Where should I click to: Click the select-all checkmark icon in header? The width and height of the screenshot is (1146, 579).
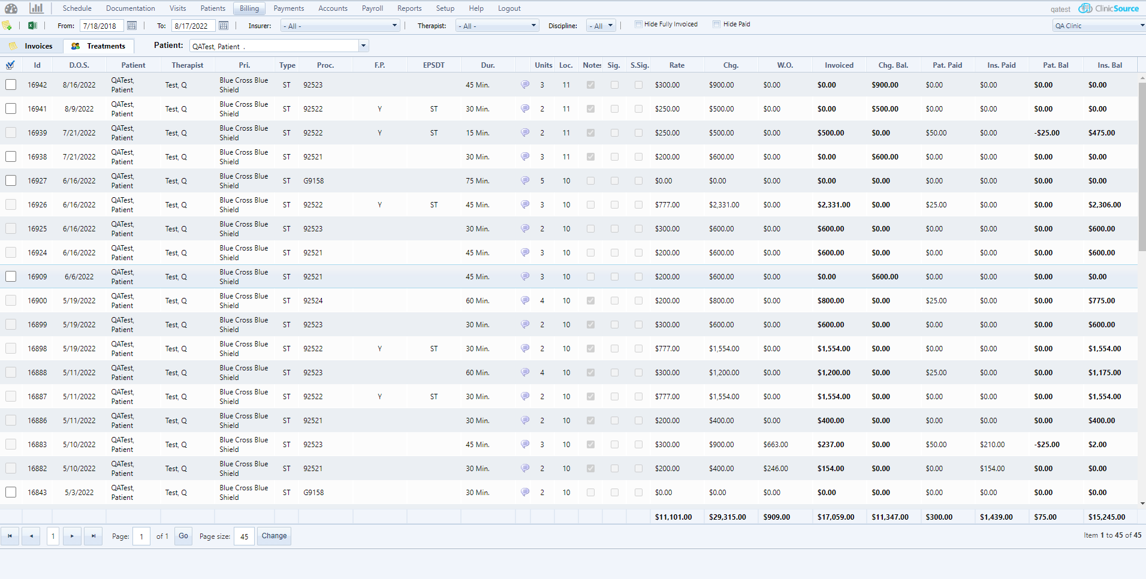(10, 65)
